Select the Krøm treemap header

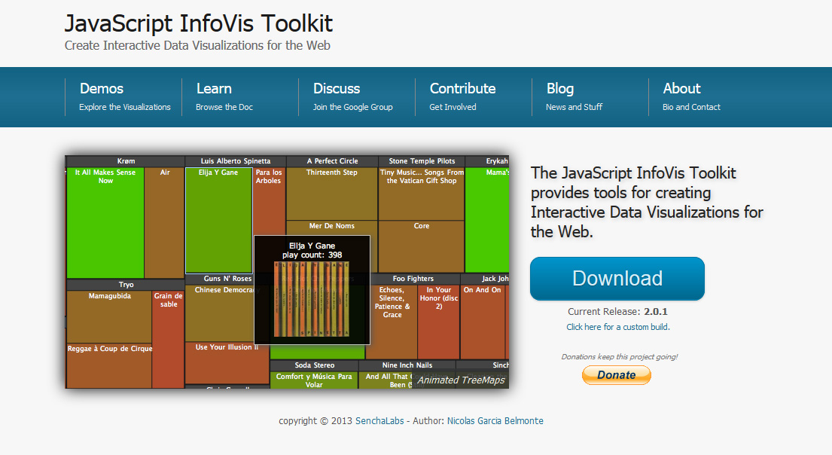125,160
